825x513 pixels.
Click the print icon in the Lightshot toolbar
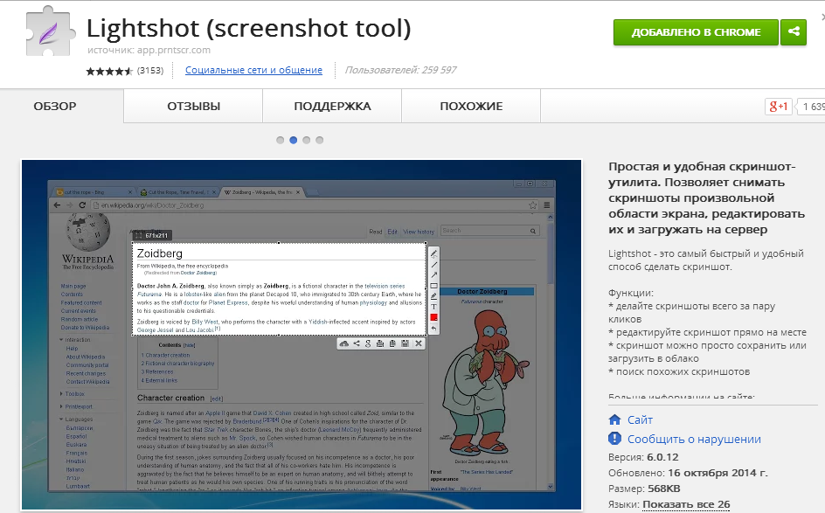pos(380,343)
